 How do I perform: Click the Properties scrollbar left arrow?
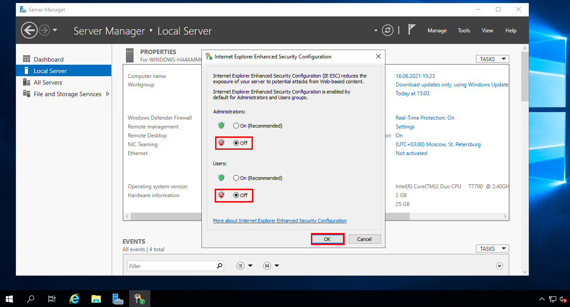pyautogui.click(x=127, y=216)
